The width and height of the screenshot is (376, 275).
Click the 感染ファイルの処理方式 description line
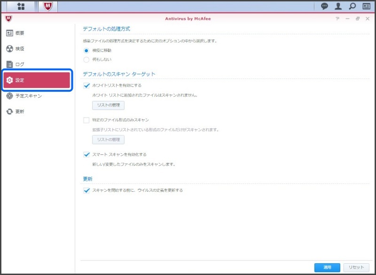click(x=150, y=41)
